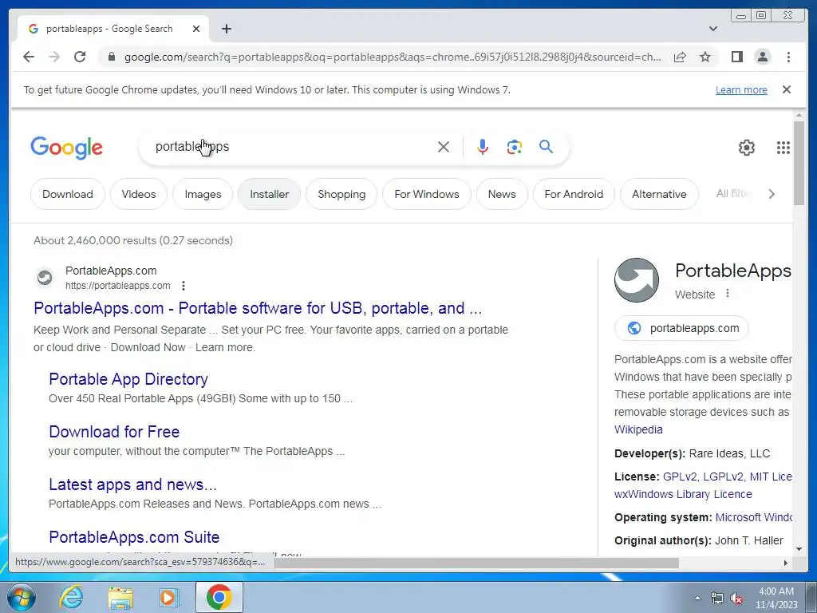The image size is (817, 613).
Task: Visit portableapps.com from knowledge panel button
Action: pos(681,328)
